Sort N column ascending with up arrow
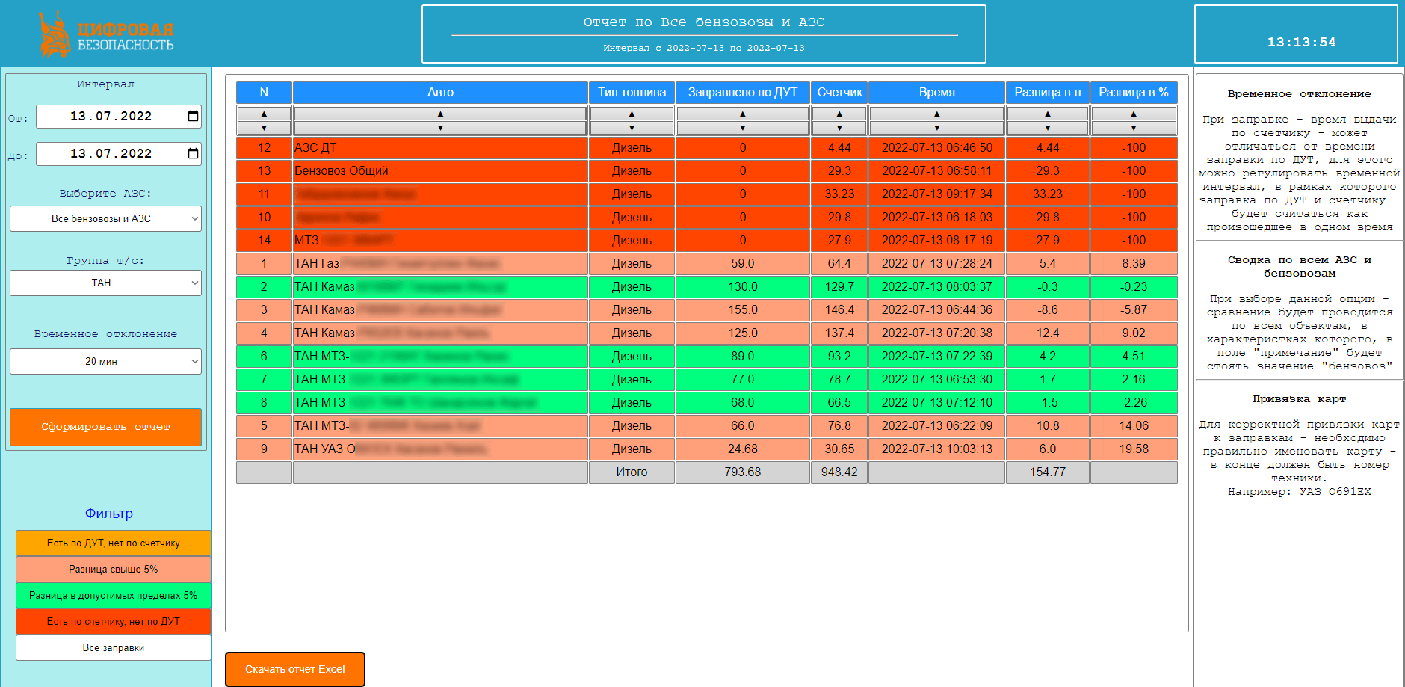This screenshot has height=687, width=1405. 264,114
